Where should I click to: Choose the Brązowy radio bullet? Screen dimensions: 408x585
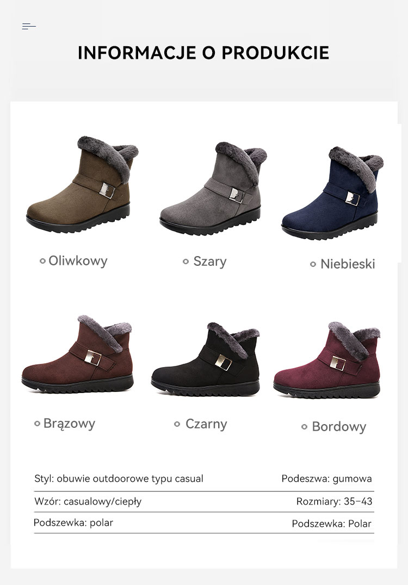coord(37,424)
